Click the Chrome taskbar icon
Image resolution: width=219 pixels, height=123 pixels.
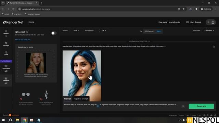(x=25, y=120)
